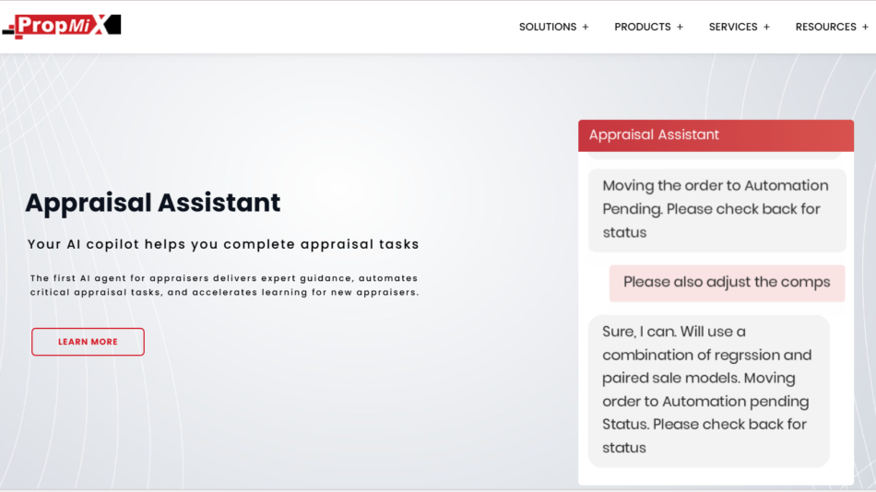This screenshot has height=492, width=876.
Task: Click the 'Moving the order to Automation Pending' message
Action: 716,209
